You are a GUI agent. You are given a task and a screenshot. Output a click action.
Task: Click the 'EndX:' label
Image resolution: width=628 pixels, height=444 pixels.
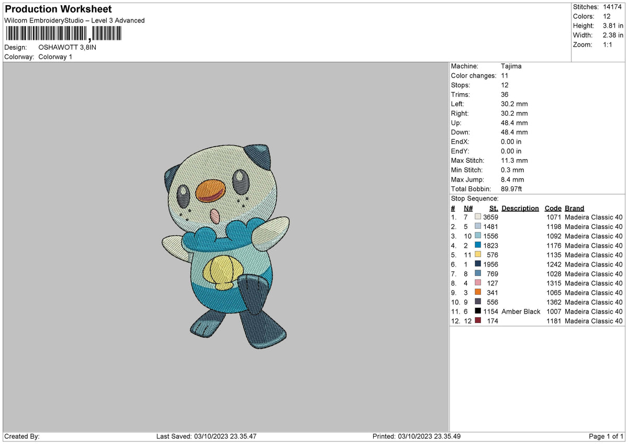(x=461, y=141)
